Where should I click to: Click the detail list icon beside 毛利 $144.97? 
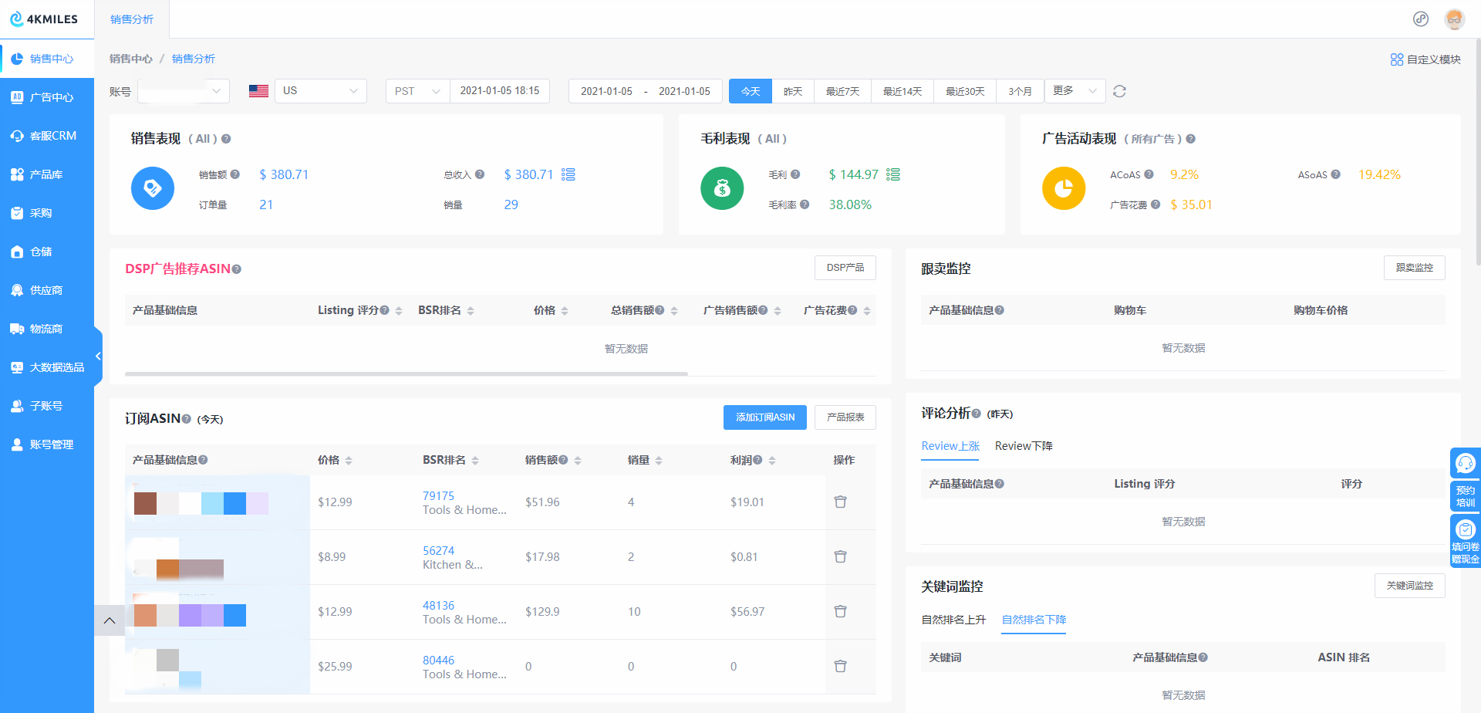click(893, 174)
